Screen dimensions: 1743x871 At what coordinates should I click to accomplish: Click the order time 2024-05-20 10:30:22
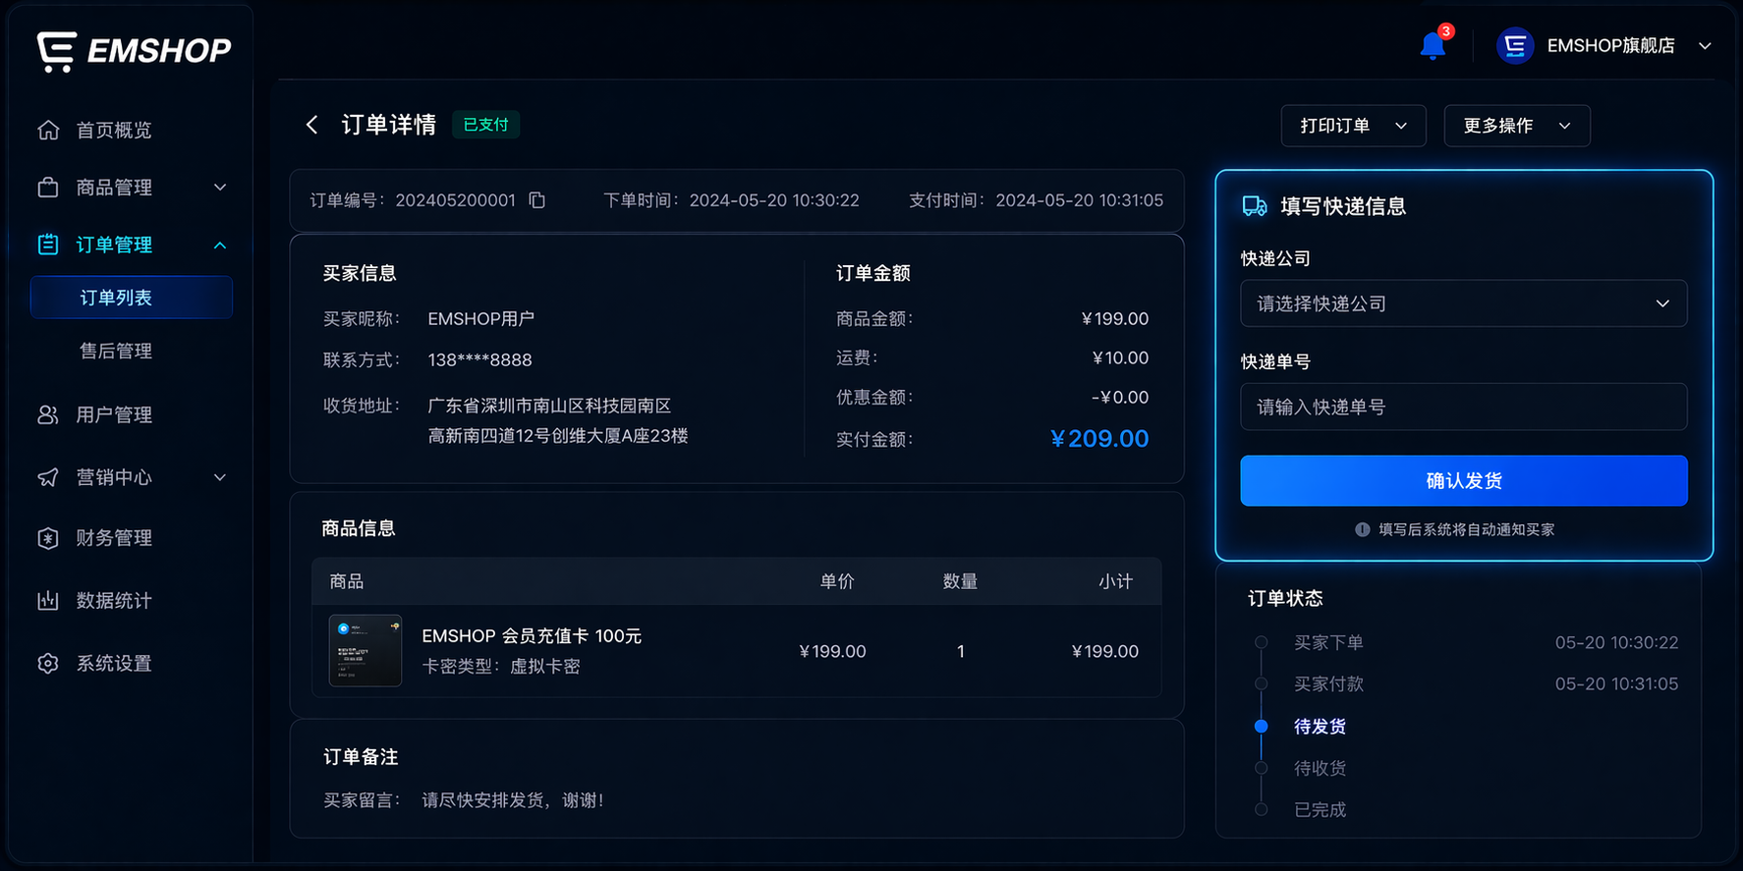774,200
